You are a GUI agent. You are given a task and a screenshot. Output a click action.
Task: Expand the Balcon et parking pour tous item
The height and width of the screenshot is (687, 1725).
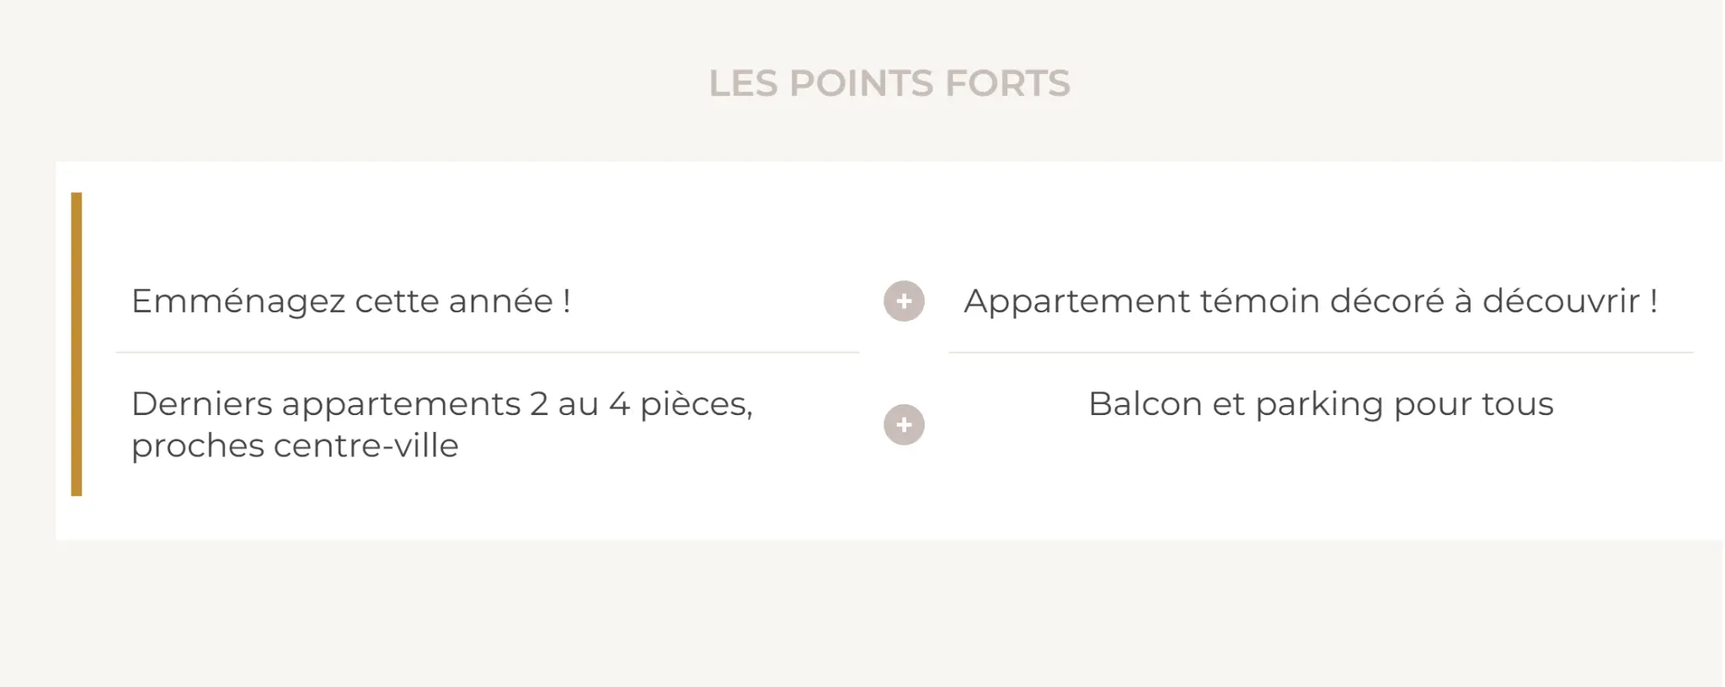point(1321,404)
